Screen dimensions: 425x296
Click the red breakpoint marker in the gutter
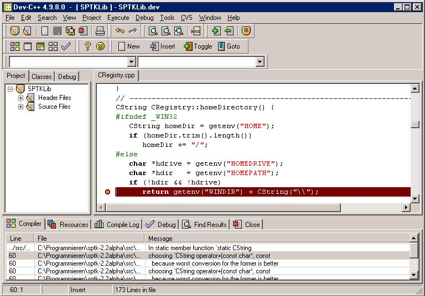107,192
